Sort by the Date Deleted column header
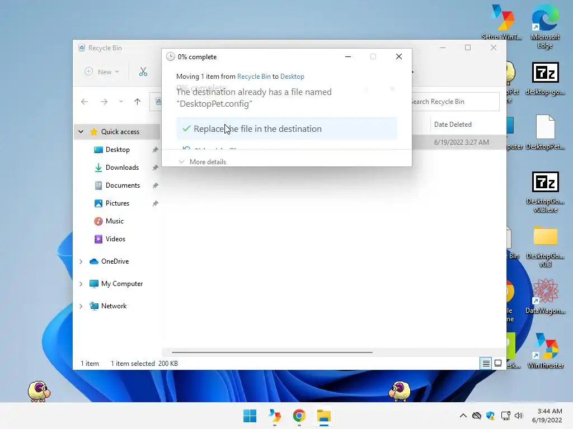Image resolution: width=573 pixels, height=429 pixels. tap(453, 125)
